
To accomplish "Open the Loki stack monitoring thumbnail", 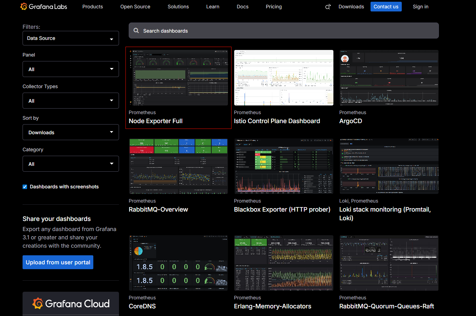I will click(x=389, y=166).
